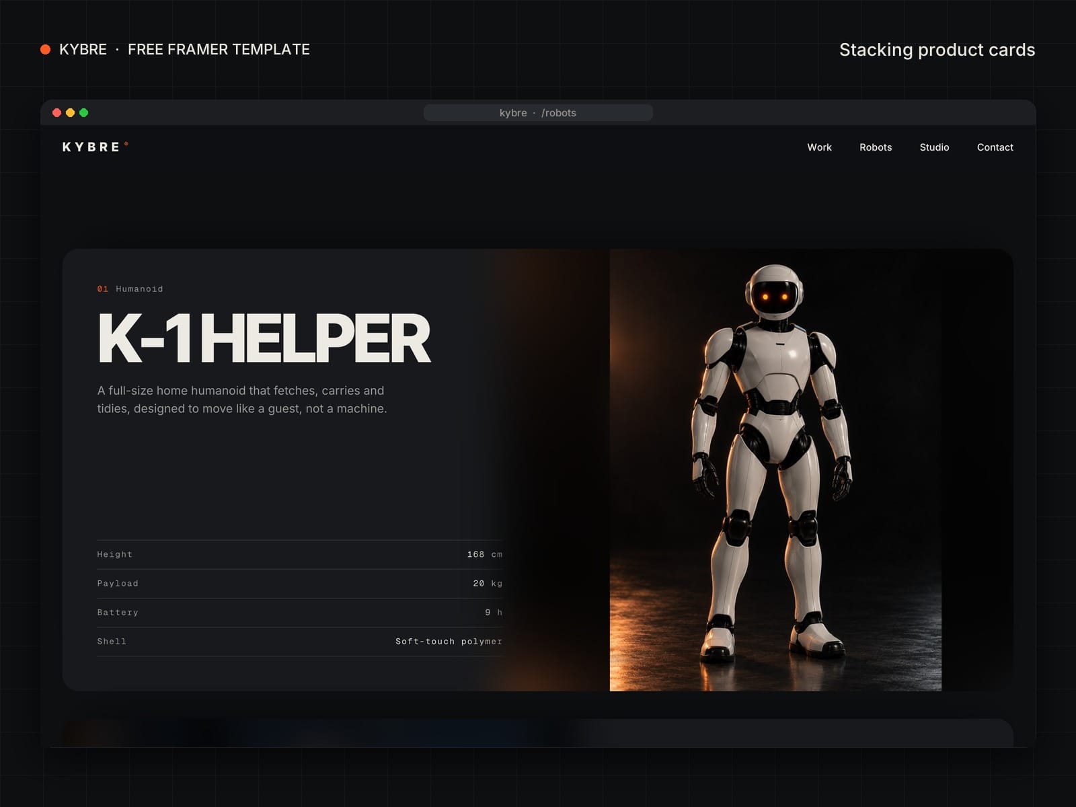This screenshot has height=807, width=1076.
Task: Click the yellow minimize window dot
Action: tap(71, 112)
